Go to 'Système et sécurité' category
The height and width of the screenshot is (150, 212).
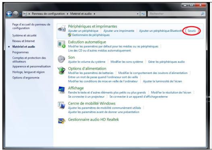24,35
